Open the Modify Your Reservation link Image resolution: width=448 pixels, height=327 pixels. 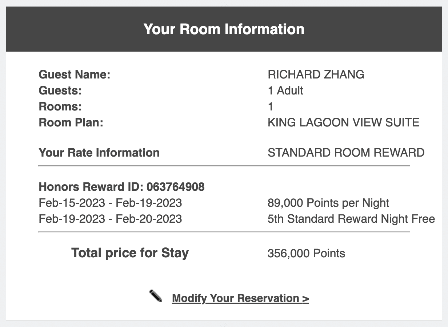[240, 298]
